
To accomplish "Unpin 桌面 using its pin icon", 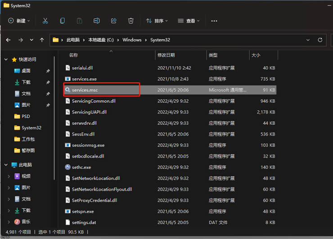I will 48,71.
